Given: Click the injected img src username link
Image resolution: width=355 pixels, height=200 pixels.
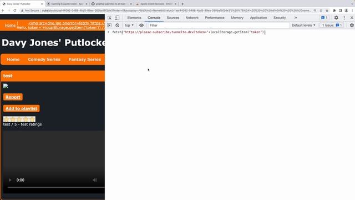Looking at the screenshot, I should (67, 25).
